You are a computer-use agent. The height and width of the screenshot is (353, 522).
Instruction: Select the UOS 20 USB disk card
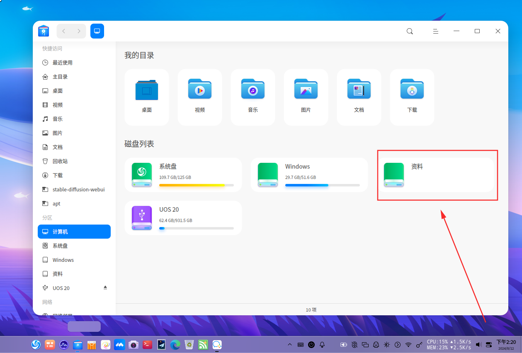[x=183, y=218]
